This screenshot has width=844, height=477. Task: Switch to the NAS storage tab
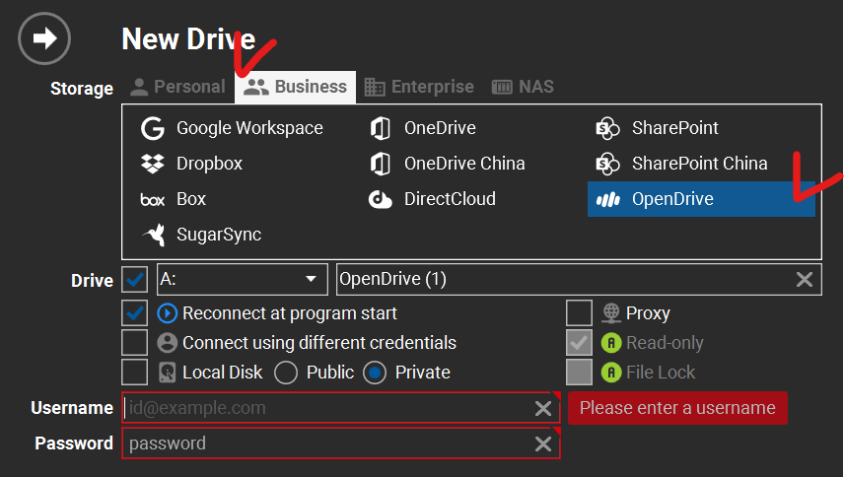(x=523, y=87)
